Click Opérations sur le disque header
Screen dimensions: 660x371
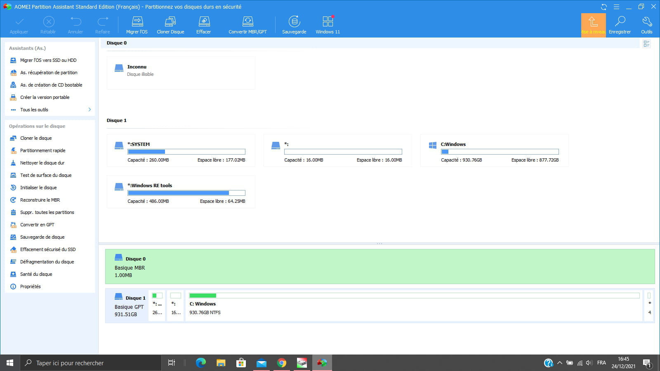tap(37, 126)
